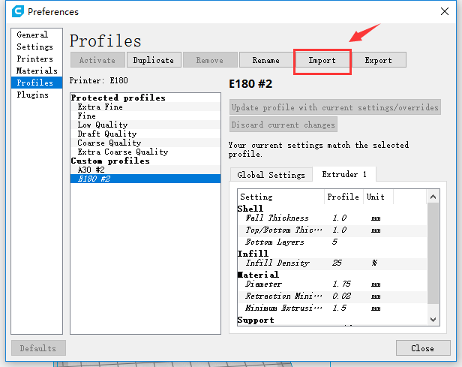
Task: Click the Cura logo icon in title bar
Action: tap(18, 11)
